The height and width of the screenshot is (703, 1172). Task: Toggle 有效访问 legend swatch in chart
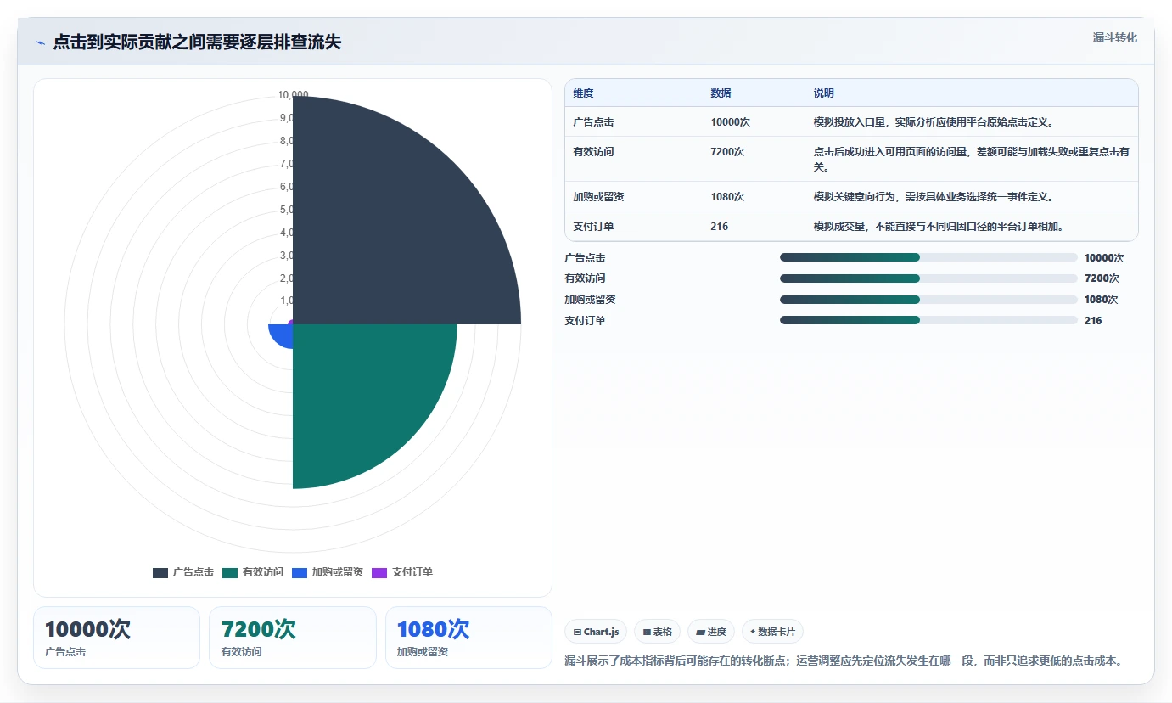pos(230,573)
